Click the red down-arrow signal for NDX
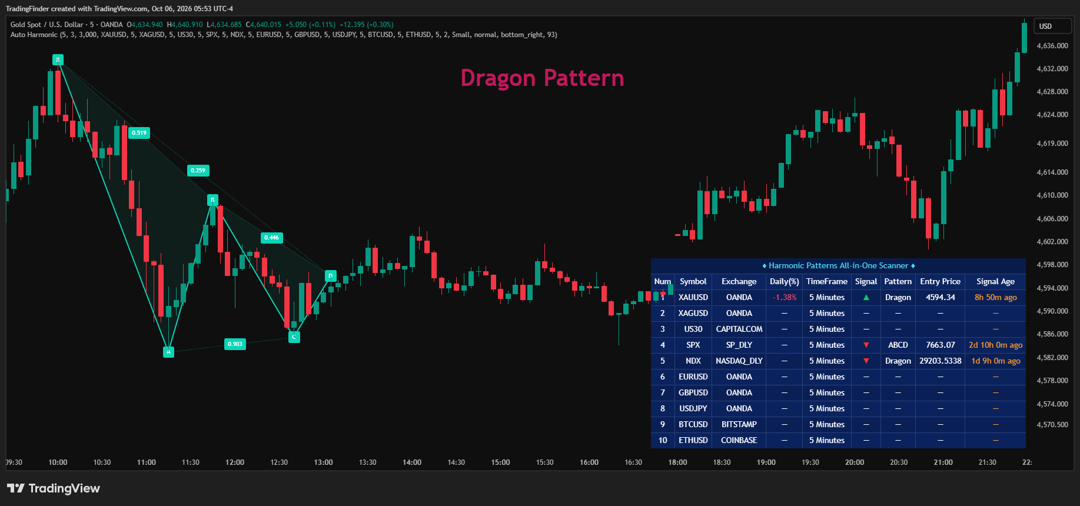 tap(866, 361)
